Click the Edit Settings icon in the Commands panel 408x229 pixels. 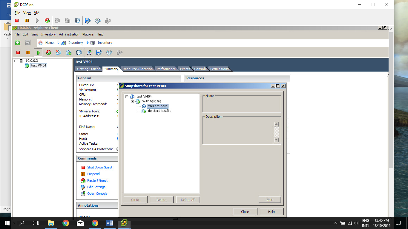pyautogui.click(x=83, y=187)
